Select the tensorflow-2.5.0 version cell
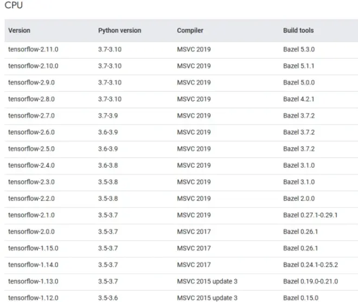The image size is (358, 302). tap(31, 149)
